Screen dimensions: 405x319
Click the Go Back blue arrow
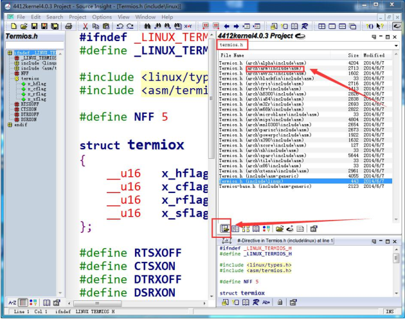[226, 26]
